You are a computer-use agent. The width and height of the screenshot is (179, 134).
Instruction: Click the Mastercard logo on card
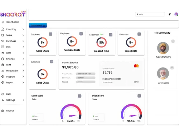pyautogui.click(x=136, y=66)
